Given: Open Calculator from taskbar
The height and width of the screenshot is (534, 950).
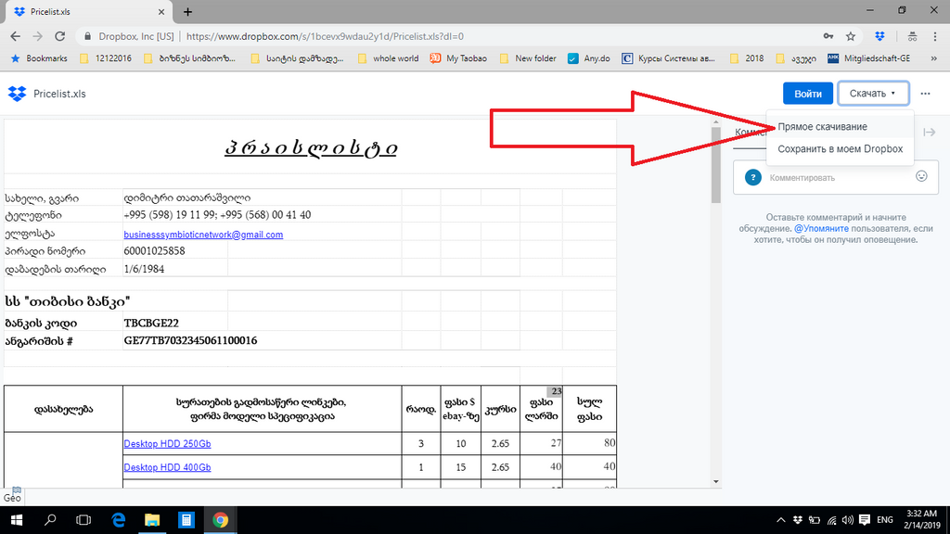Looking at the screenshot, I should [186, 520].
